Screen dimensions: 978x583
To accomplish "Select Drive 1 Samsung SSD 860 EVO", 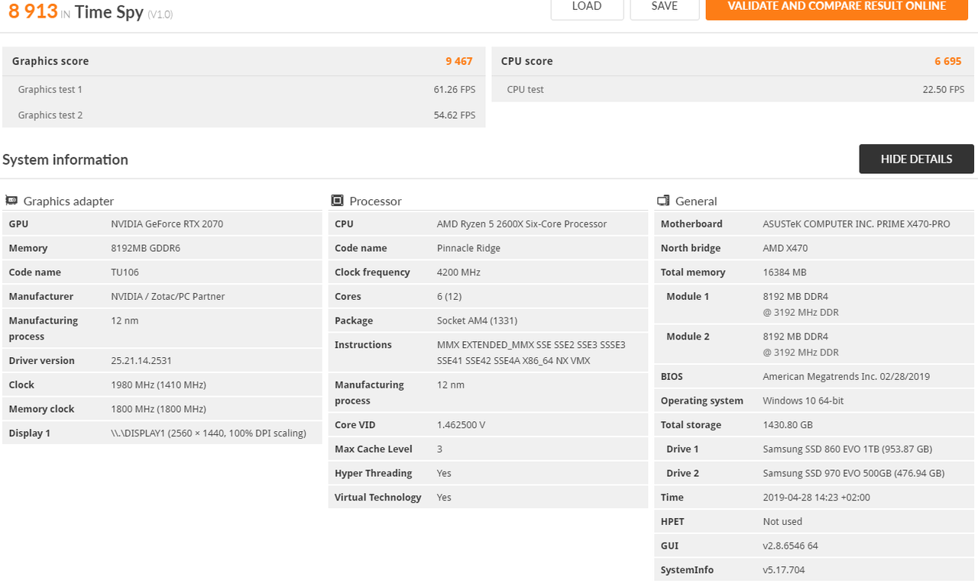I will click(847, 449).
